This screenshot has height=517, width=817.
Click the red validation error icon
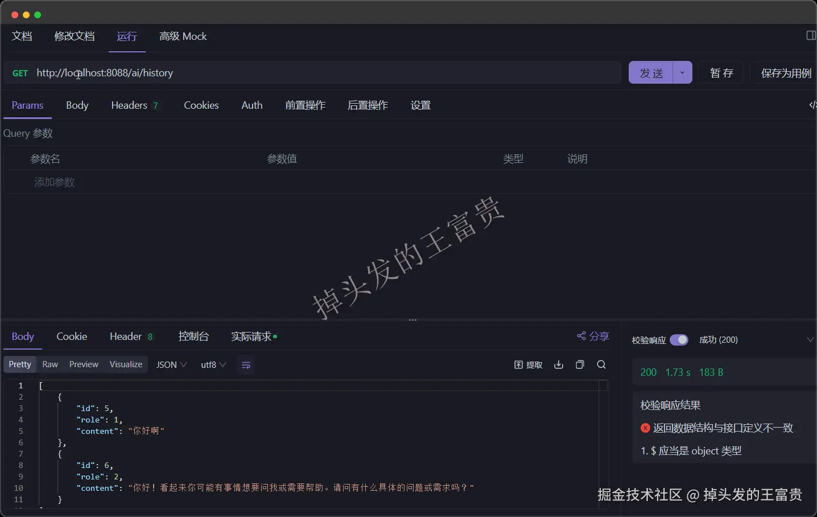point(645,428)
